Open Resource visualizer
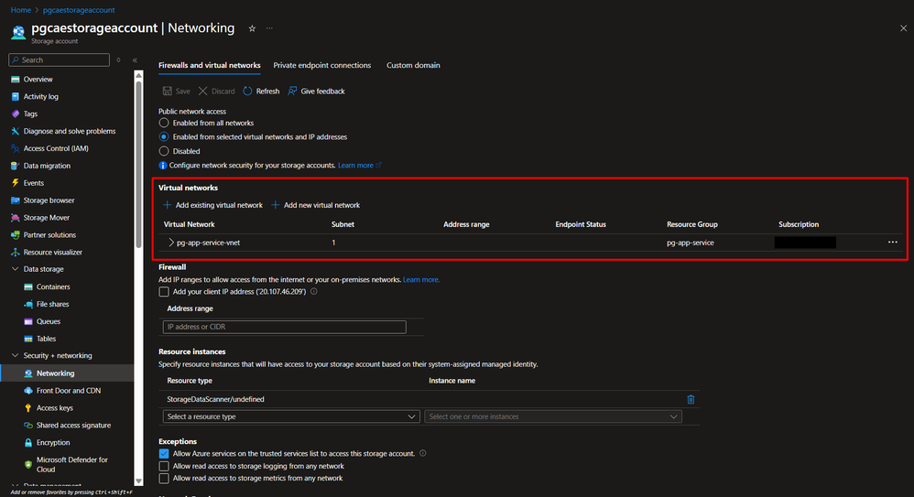914x497 pixels. [x=52, y=253]
